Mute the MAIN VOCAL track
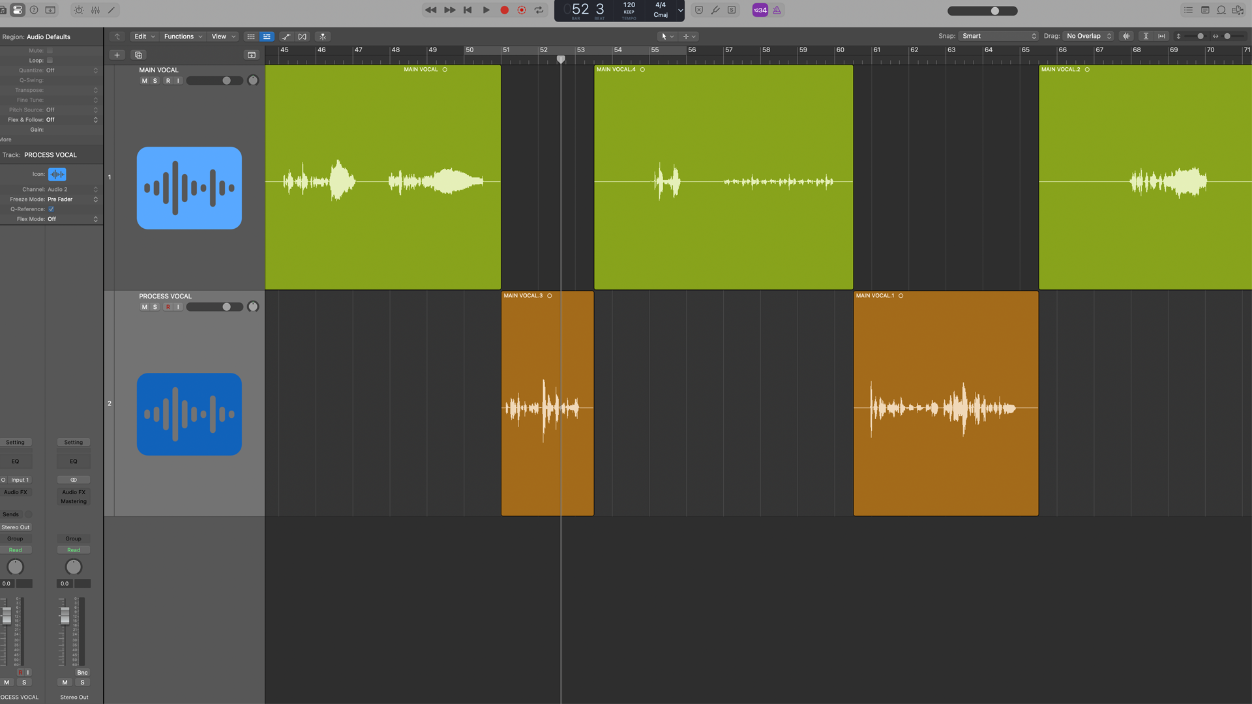This screenshot has width=1252, height=704. [x=145, y=81]
